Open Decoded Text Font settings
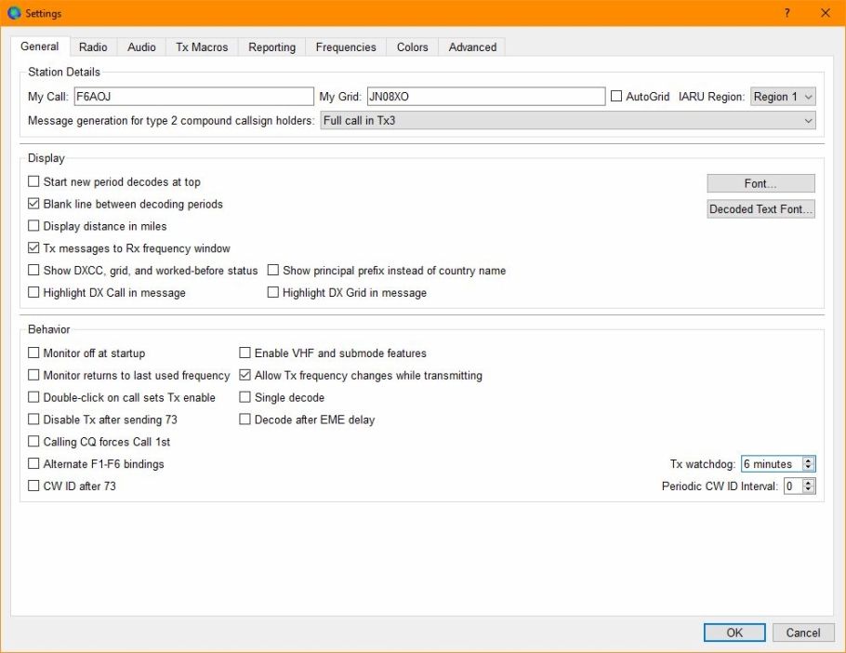 [760, 209]
